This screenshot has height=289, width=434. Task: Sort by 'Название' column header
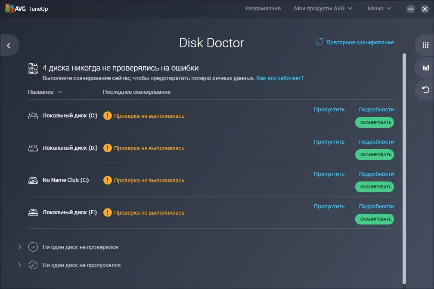pos(45,92)
